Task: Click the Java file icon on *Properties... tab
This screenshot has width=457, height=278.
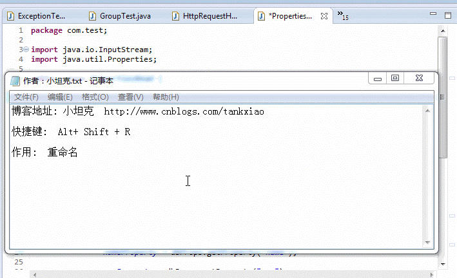Action: (x=261, y=16)
